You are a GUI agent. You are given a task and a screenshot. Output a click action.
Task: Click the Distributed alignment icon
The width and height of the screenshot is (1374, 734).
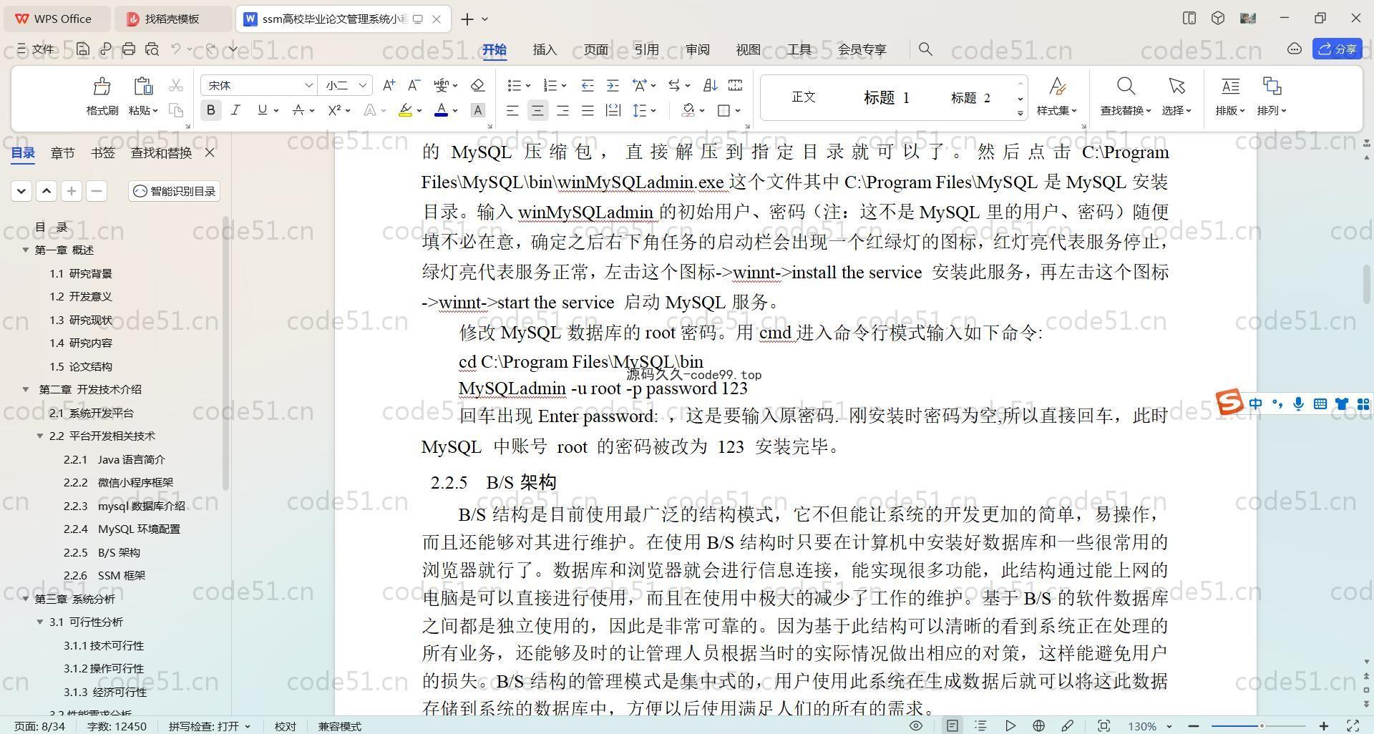(613, 110)
